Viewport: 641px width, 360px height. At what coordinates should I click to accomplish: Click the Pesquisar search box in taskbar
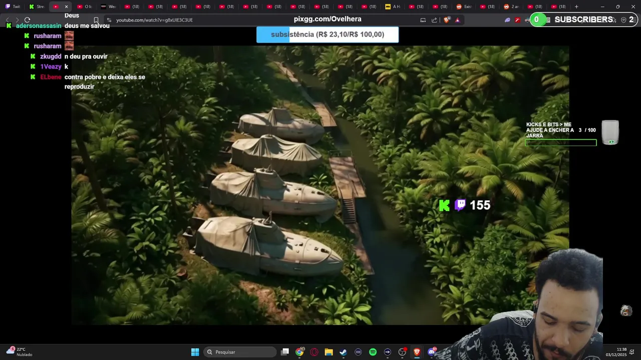pyautogui.click(x=240, y=352)
